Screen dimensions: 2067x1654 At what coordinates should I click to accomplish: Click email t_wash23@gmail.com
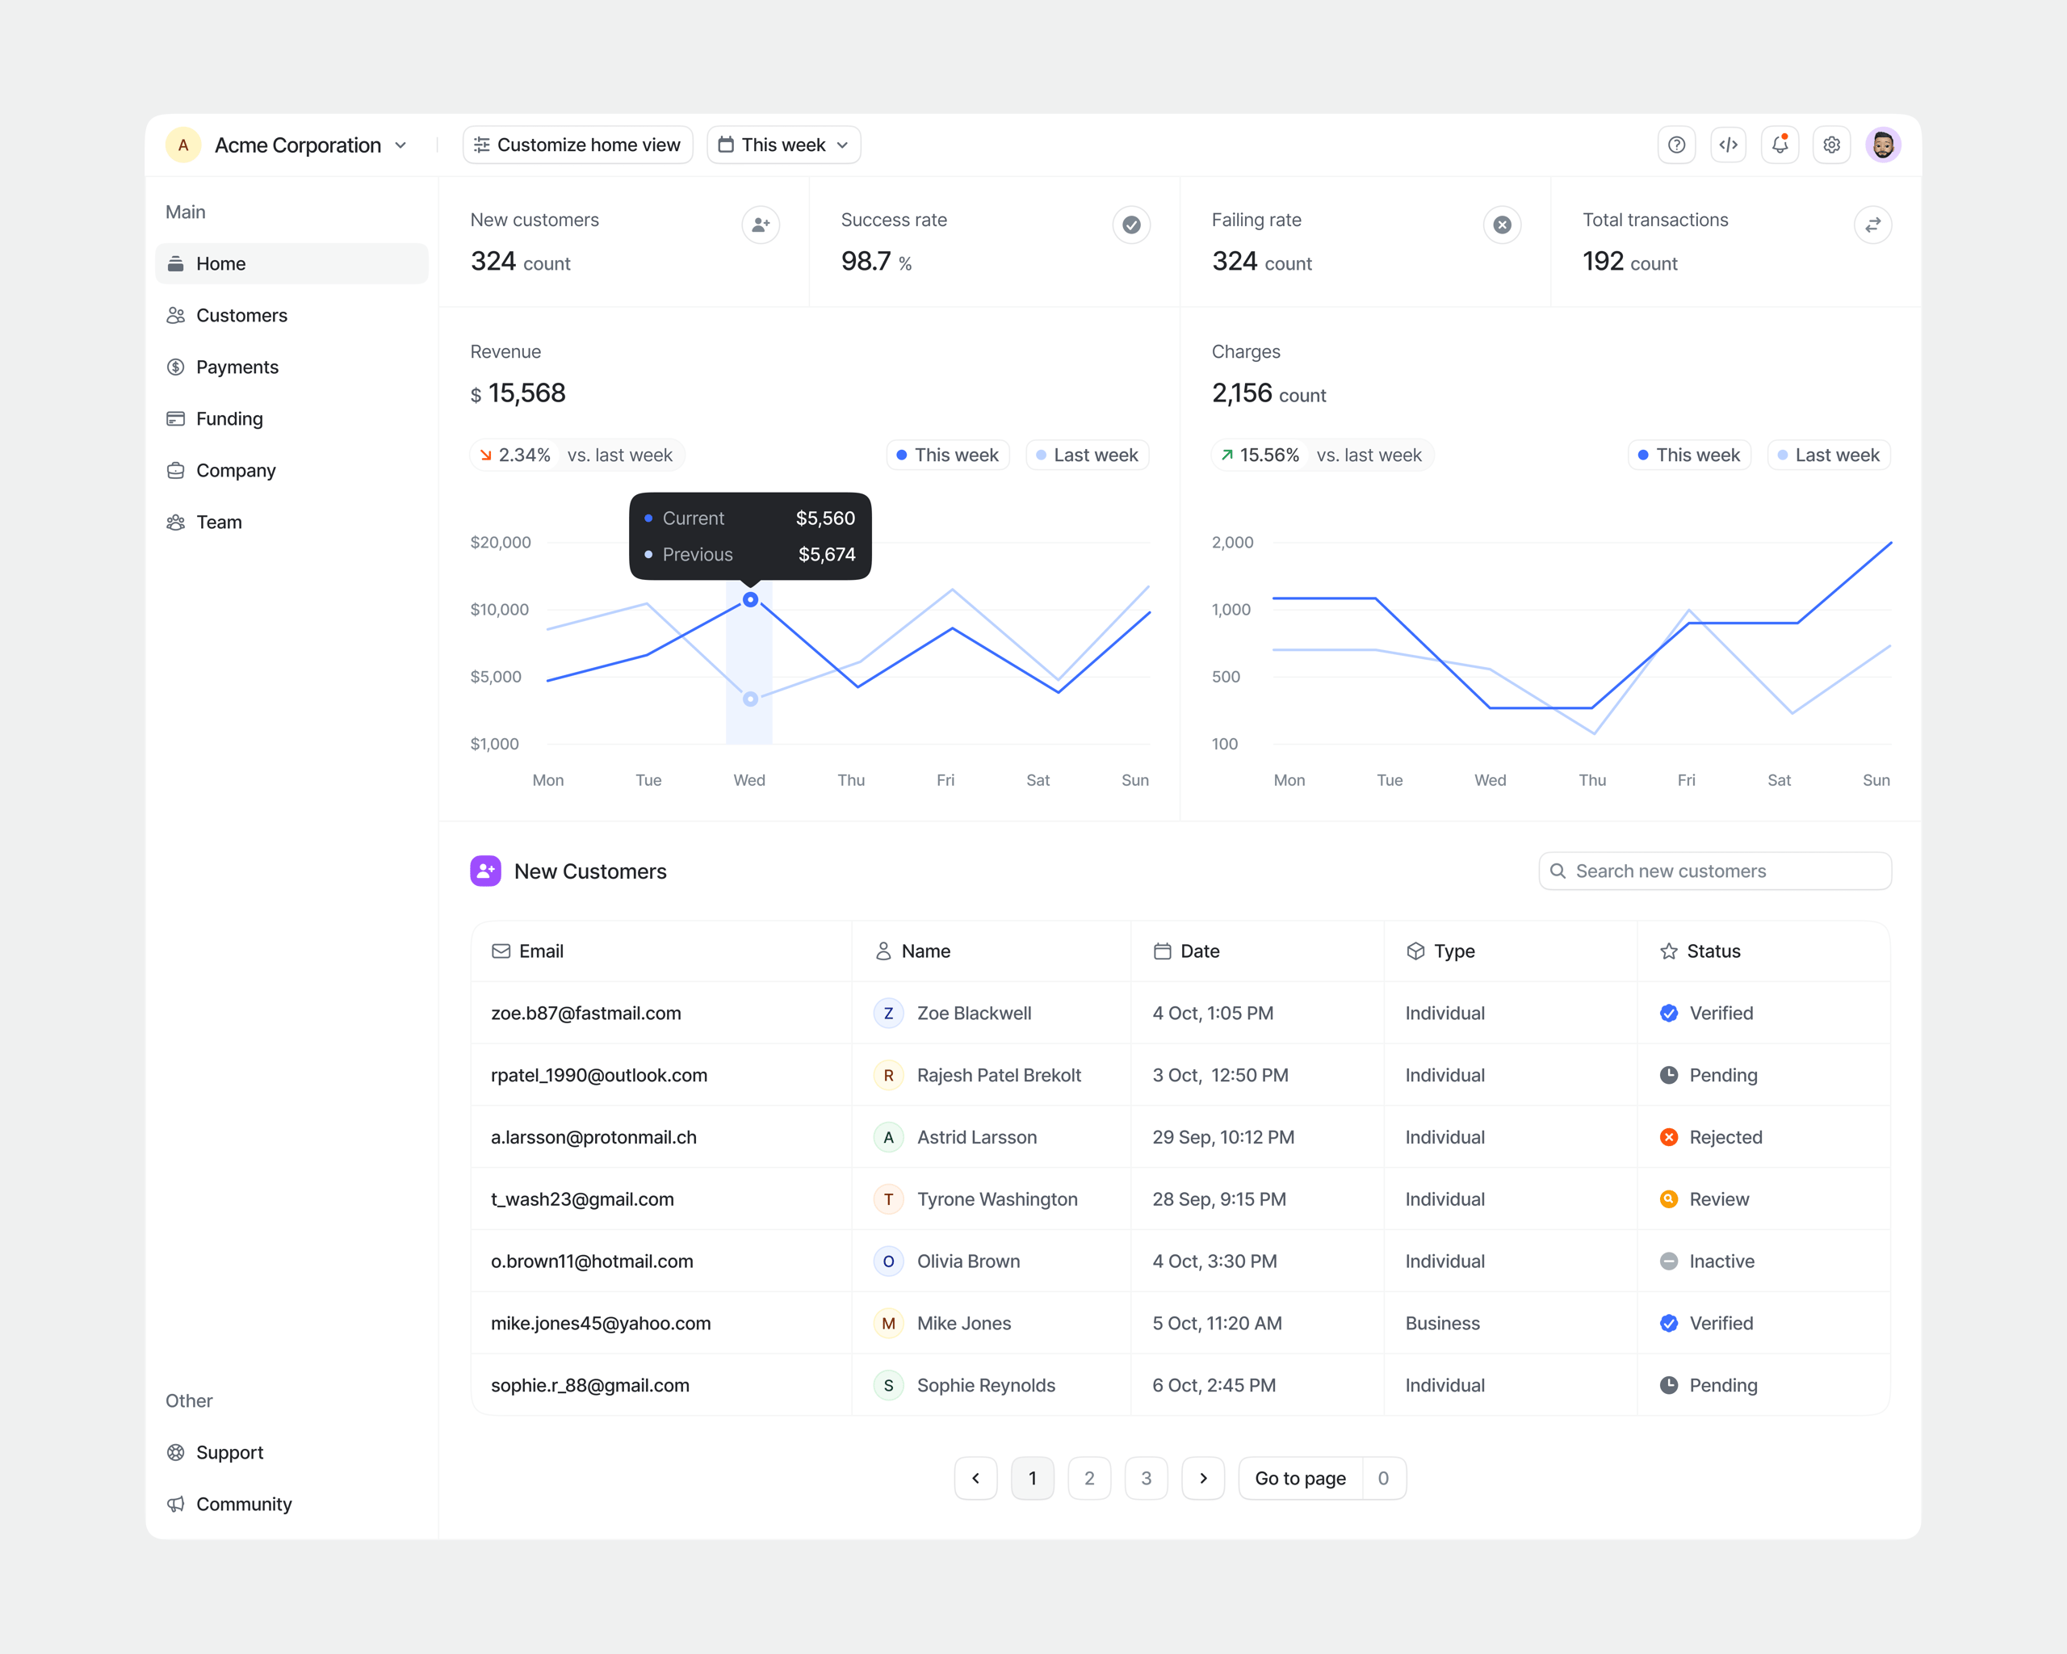(x=582, y=1199)
